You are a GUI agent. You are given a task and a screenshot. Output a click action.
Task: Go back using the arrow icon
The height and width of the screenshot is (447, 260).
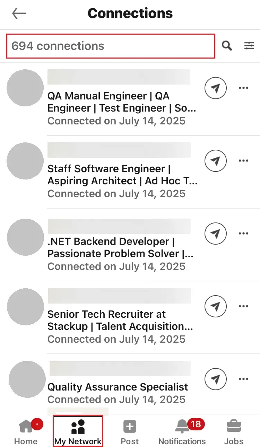tap(19, 13)
